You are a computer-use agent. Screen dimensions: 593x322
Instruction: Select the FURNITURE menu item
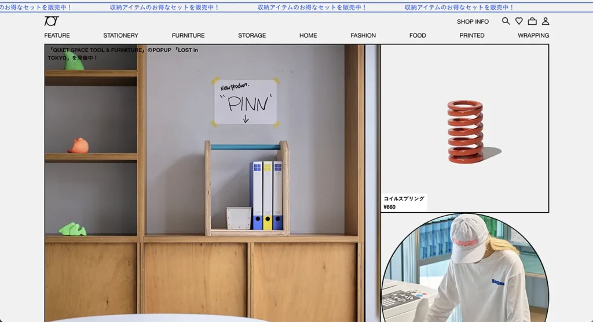click(188, 35)
